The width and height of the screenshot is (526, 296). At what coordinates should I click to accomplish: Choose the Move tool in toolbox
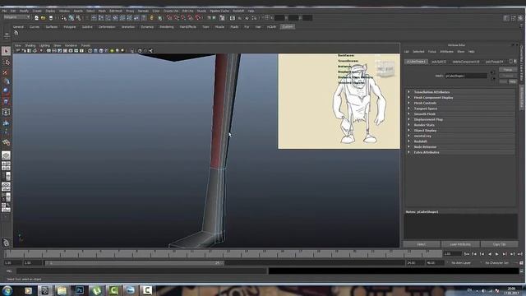click(x=6, y=81)
